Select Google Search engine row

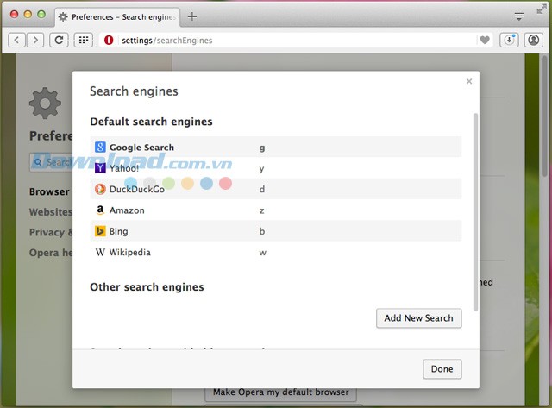pos(141,148)
